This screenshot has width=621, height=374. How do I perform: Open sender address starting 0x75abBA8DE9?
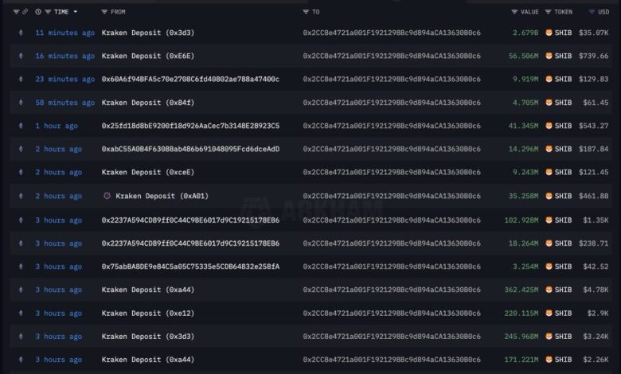pyautogui.click(x=190, y=267)
